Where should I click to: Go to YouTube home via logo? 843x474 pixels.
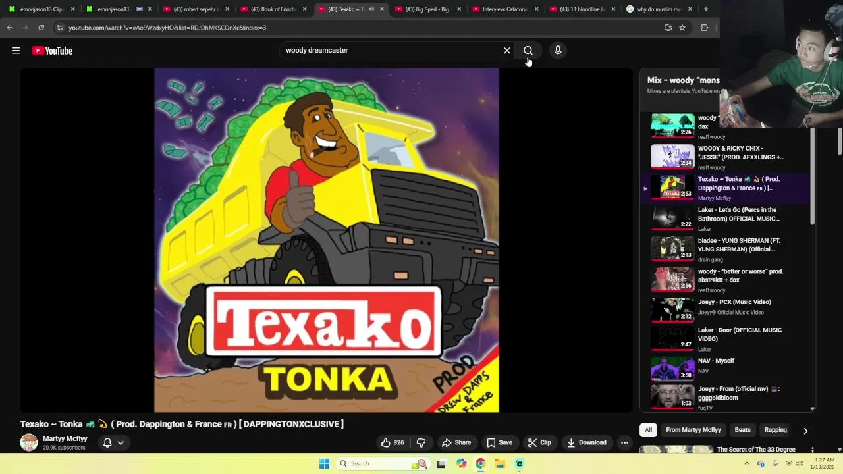tap(52, 51)
